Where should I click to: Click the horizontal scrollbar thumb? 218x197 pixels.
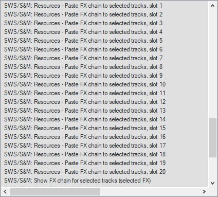tap(55, 191)
